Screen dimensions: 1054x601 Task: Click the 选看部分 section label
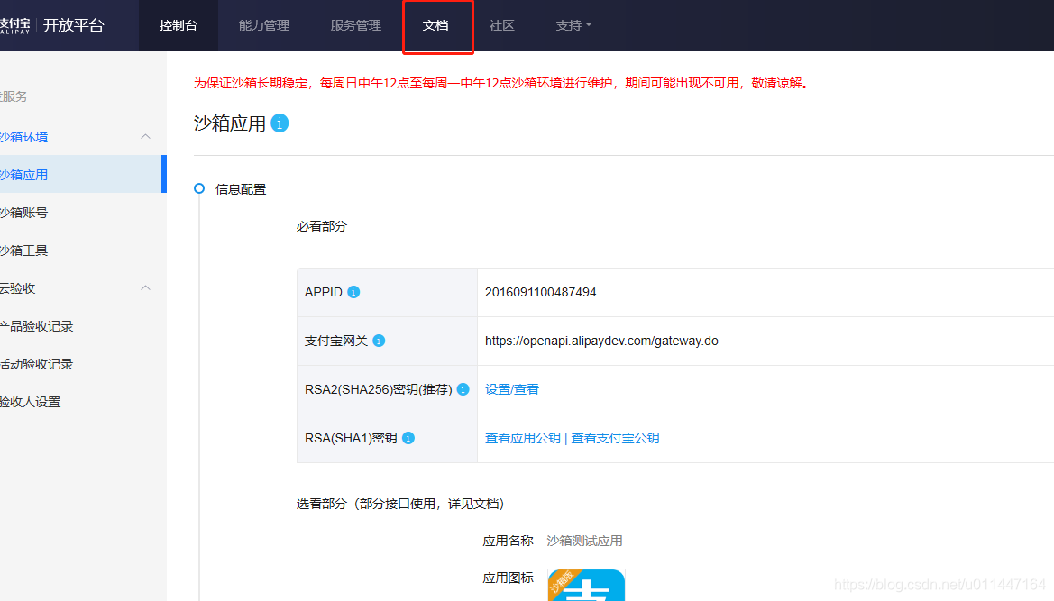[400, 504]
